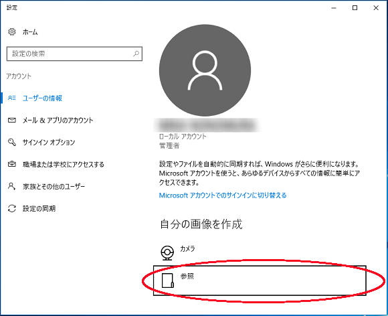Viewport: 388px width, 316px height.
Task: Click the briefcase work access icon
Action: tap(11, 164)
